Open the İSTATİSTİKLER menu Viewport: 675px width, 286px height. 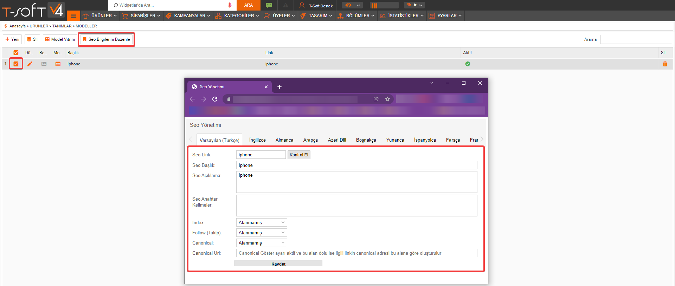click(402, 16)
